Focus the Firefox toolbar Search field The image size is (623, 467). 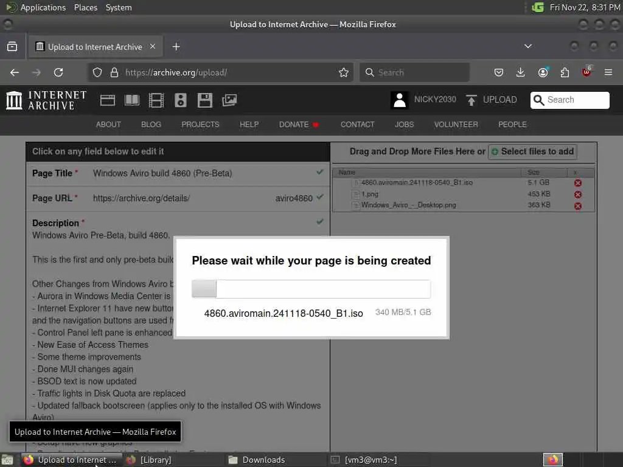click(x=414, y=72)
